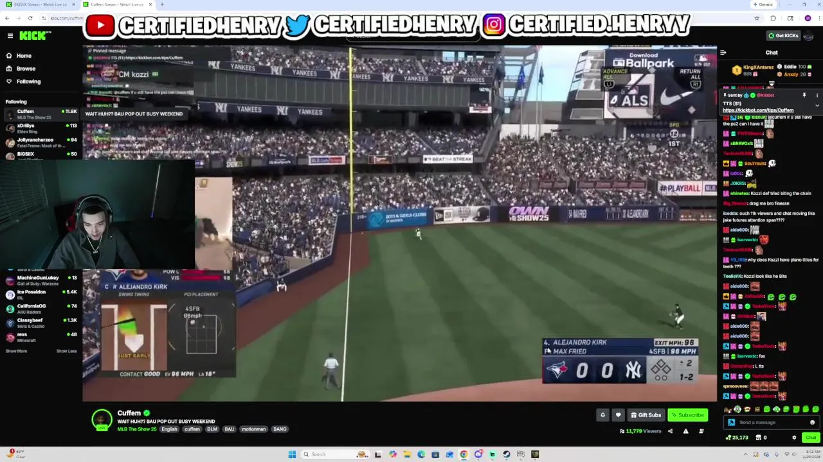Image resolution: width=823 pixels, height=462 pixels.
Task: Click the KICKs icon left of chat input
Action: pos(731,422)
